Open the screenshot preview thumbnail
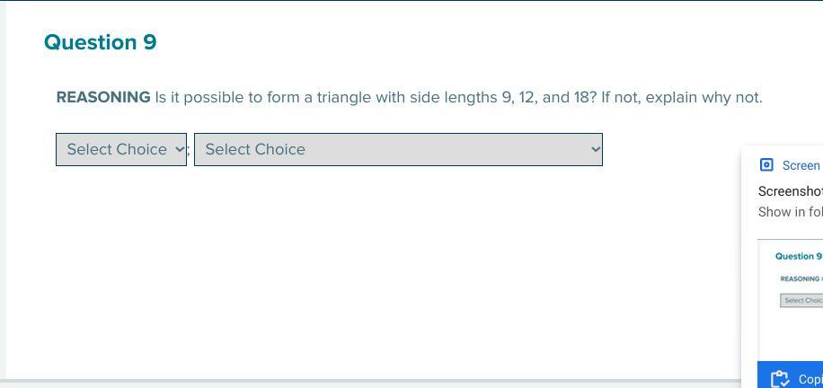823x388 pixels. 790,300
